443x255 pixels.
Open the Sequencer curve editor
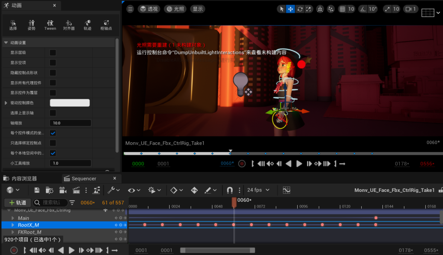[x=286, y=190]
